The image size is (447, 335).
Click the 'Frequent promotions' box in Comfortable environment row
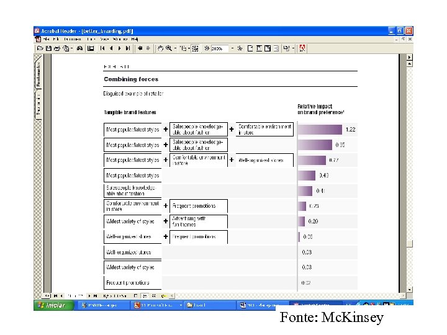pyautogui.click(x=199, y=206)
